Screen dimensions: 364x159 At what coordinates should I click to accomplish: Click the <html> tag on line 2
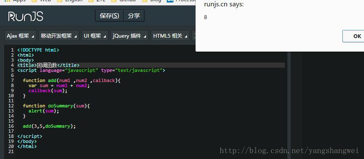coord(25,55)
